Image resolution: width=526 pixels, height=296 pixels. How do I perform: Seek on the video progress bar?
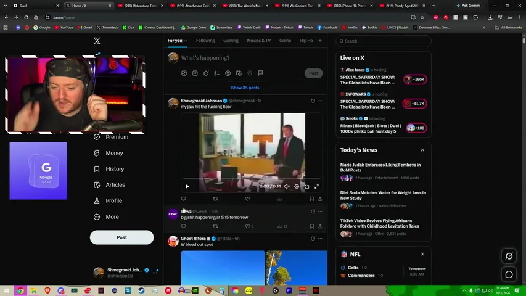point(252,178)
